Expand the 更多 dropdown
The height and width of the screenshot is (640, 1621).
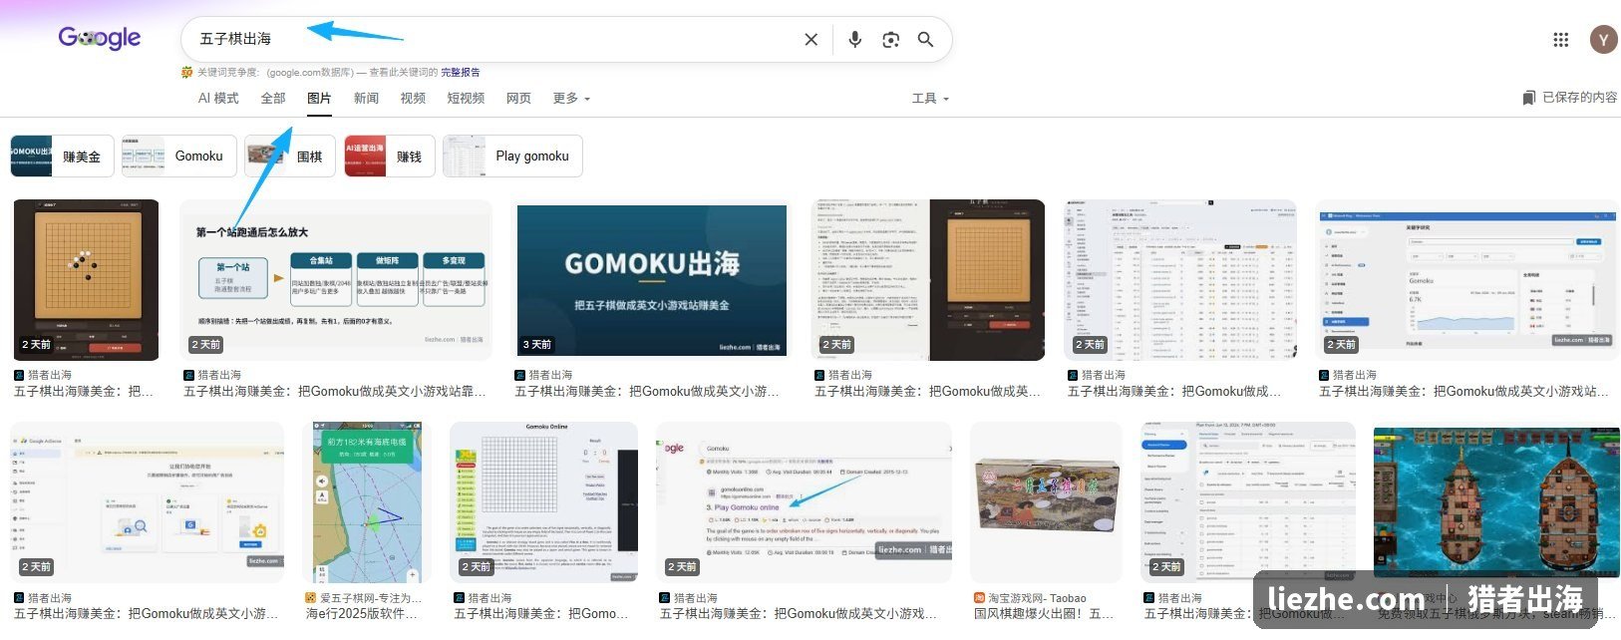click(x=571, y=98)
